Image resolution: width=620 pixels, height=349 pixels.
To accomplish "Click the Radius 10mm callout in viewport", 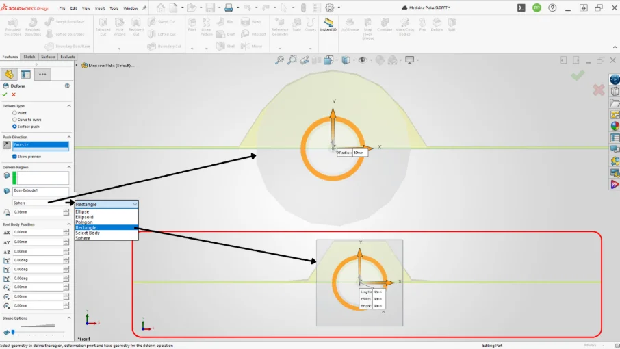I will pyautogui.click(x=352, y=153).
